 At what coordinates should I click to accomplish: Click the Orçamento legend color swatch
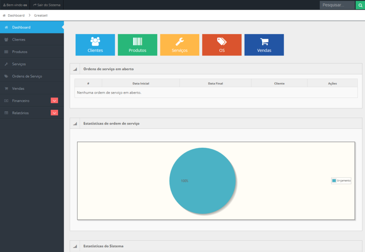pyautogui.click(x=334, y=181)
